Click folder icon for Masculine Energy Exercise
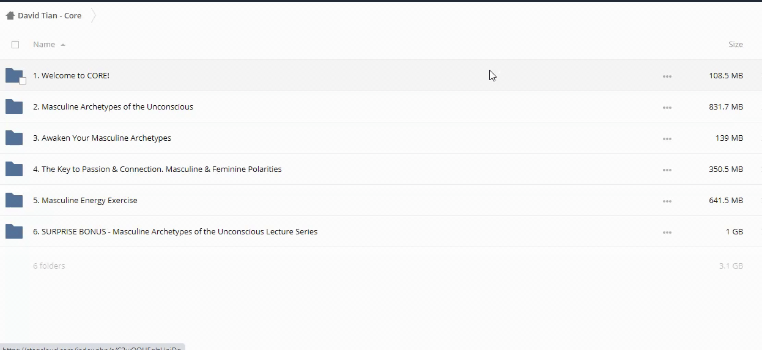This screenshot has width=762, height=350. (x=13, y=200)
